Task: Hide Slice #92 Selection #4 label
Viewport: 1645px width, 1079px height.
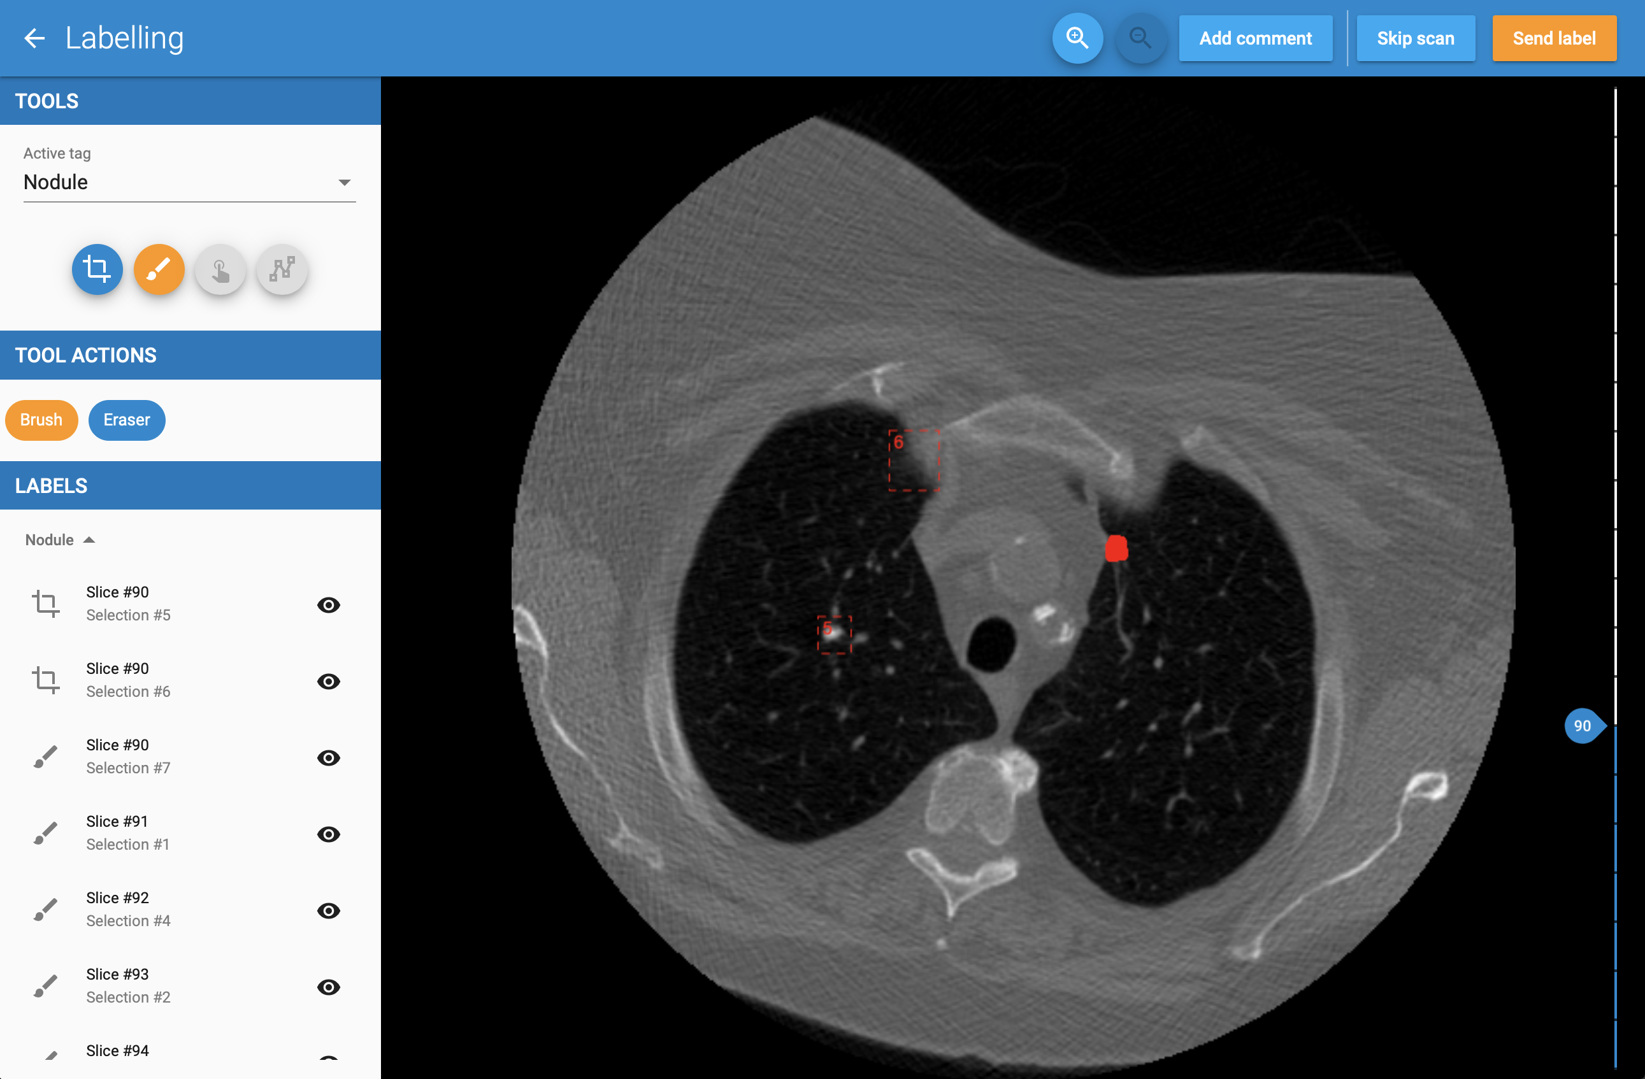Action: (328, 910)
